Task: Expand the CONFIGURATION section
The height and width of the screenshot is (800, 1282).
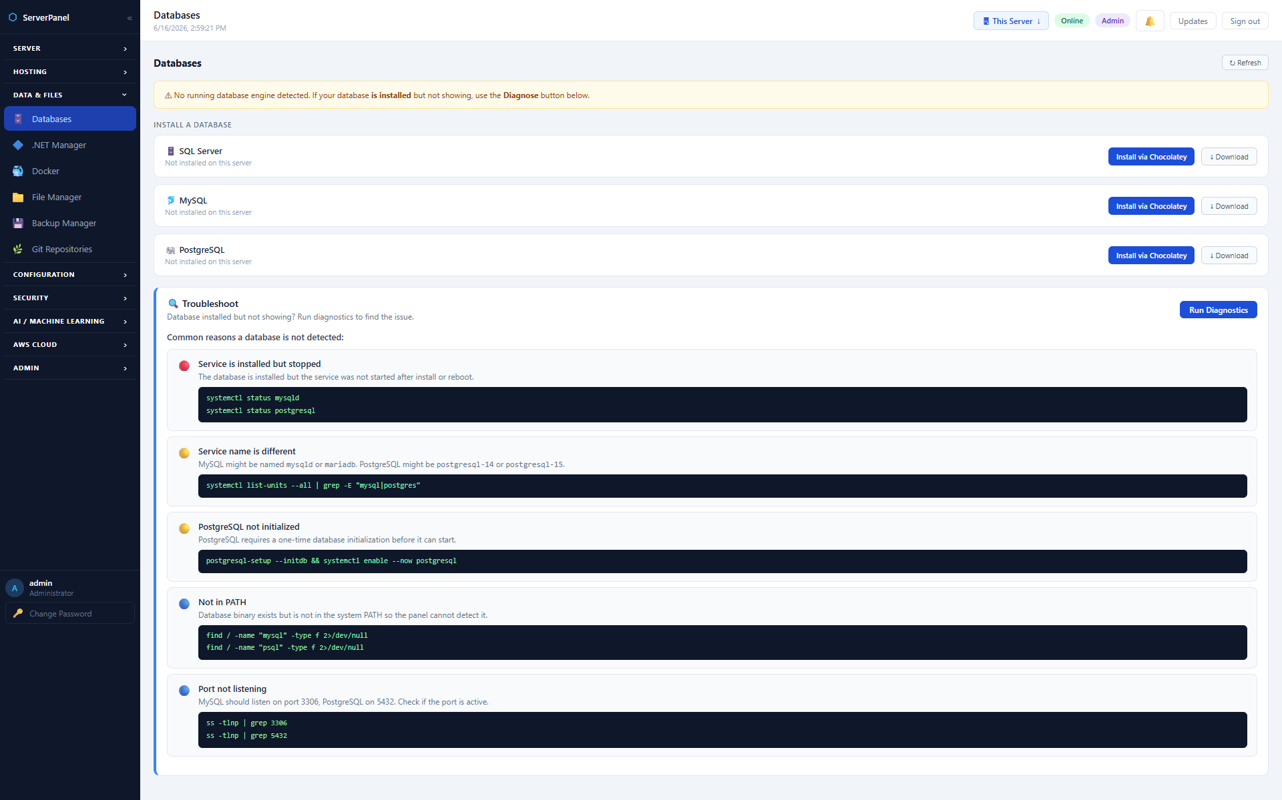Action: [69, 274]
